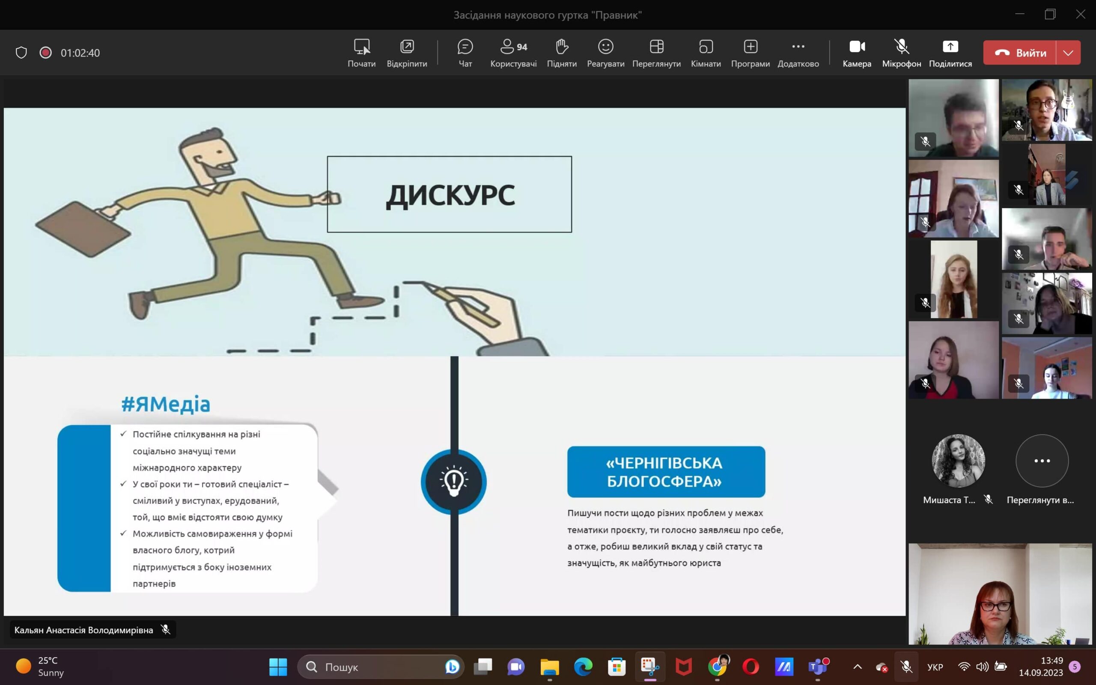Open the notifications badge showing 5
The width and height of the screenshot is (1096, 685).
coord(1075,667)
